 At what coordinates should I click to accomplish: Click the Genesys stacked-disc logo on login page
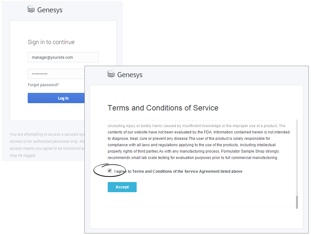(31, 9)
